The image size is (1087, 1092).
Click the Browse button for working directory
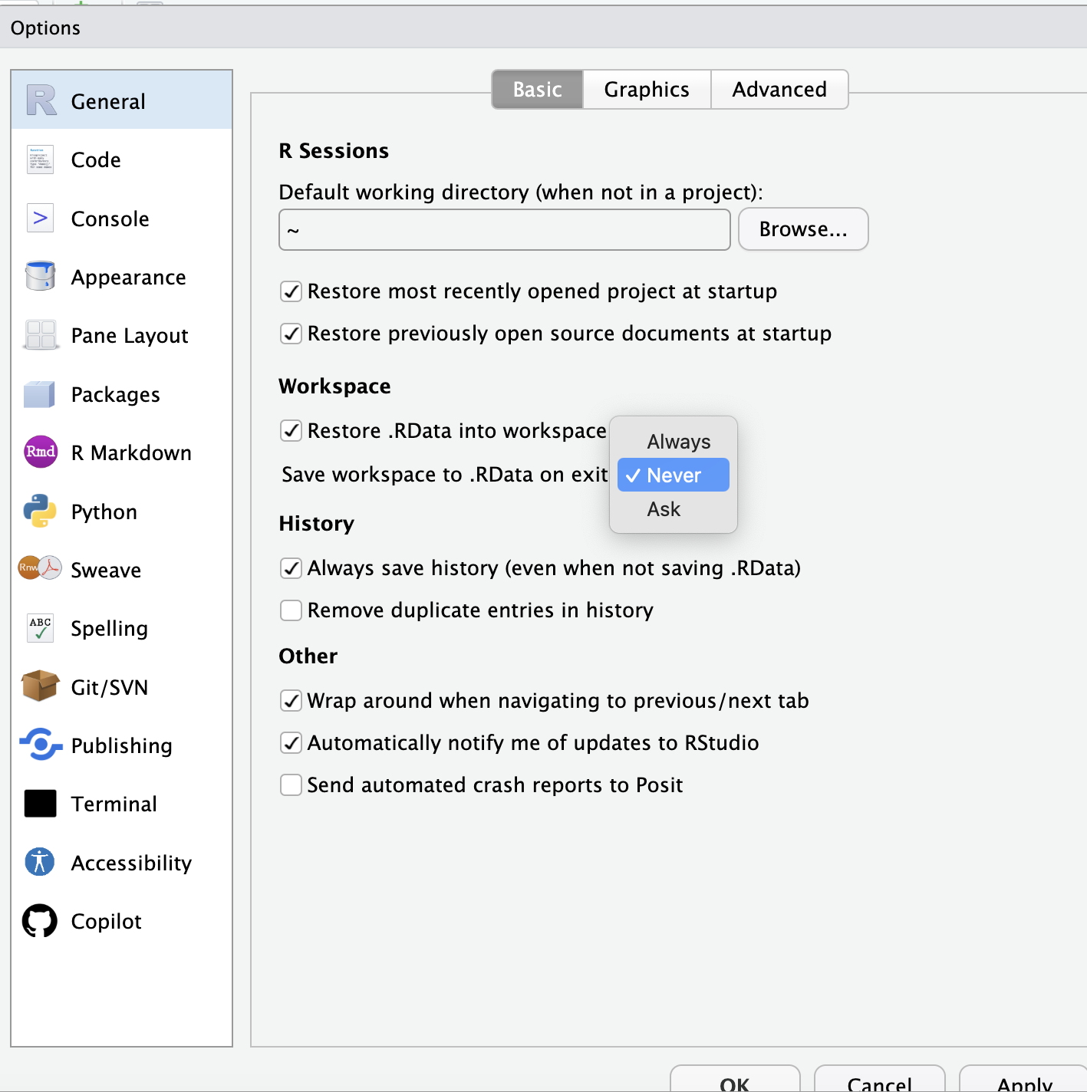point(802,229)
